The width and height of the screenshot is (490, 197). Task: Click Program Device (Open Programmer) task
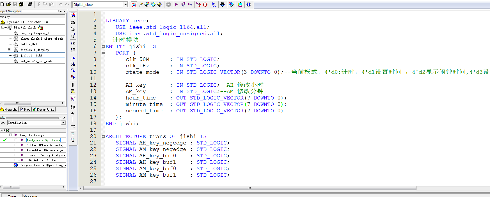tap(43, 165)
